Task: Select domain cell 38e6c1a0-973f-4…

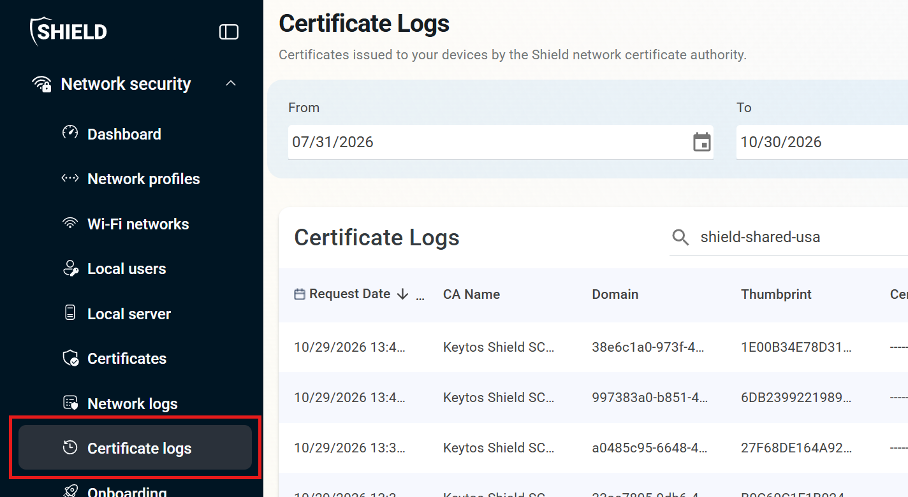Action: [x=650, y=348]
